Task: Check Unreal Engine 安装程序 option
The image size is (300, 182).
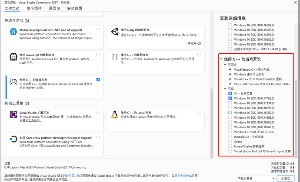Action: tap(230, 146)
